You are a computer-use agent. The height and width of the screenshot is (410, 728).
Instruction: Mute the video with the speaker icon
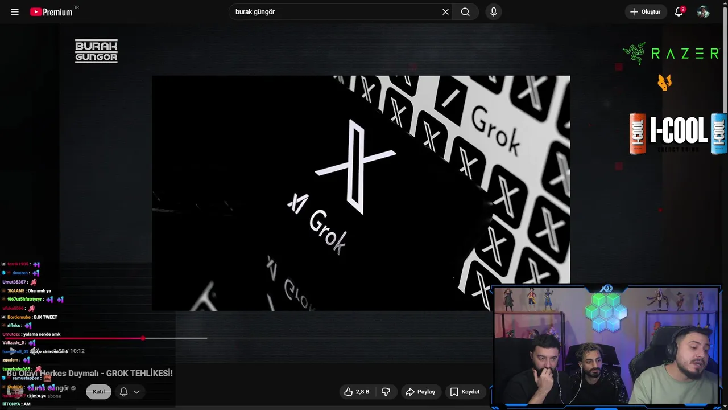click(35, 351)
